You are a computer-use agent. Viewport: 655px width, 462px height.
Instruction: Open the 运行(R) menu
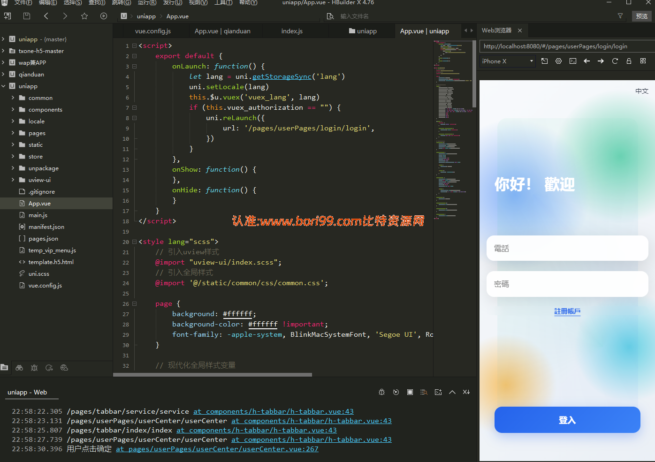click(x=147, y=2)
